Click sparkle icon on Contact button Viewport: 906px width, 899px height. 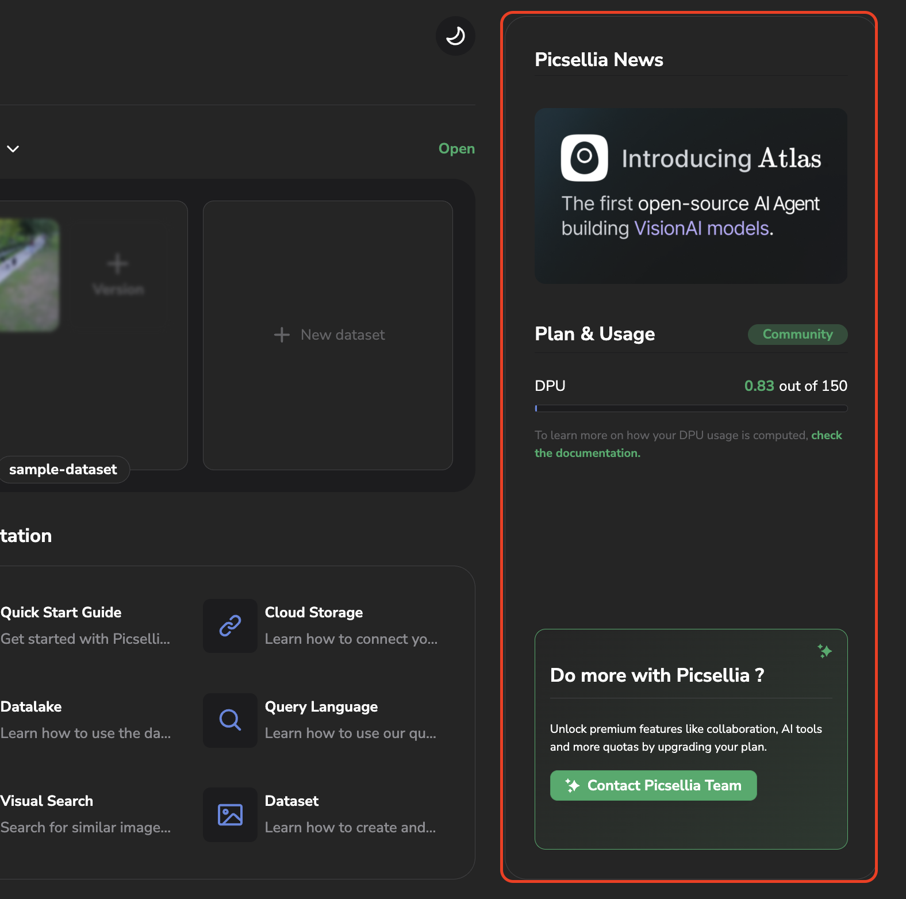572,786
